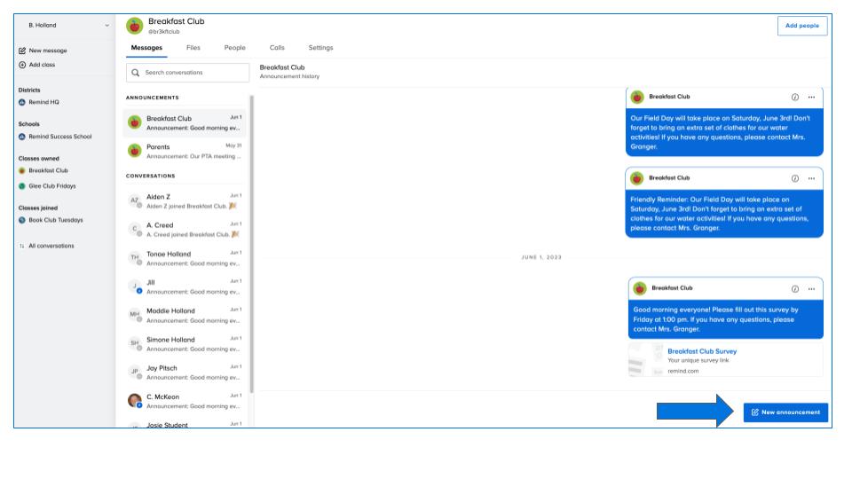The height and width of the screenshot is (479, 852).
Task: Click the Add people button
Action: coord(801,26)
